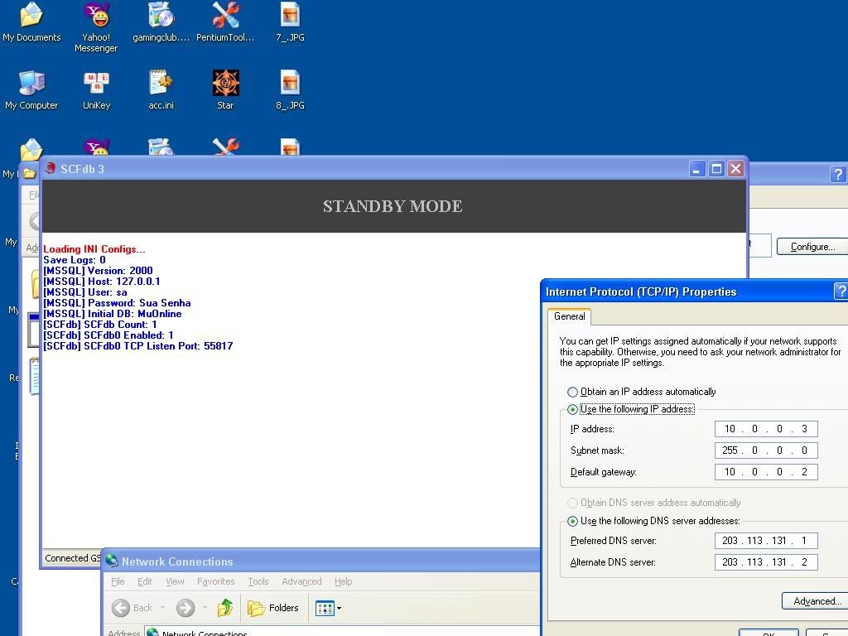Open the Tools menu in Network Connections

point(258,581)
